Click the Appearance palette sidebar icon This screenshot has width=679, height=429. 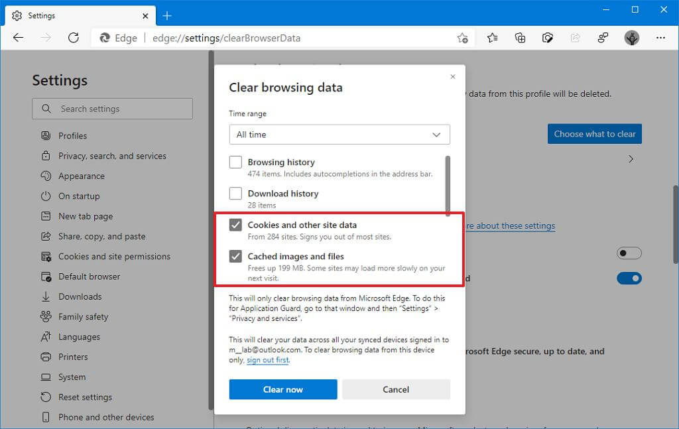[x=46, y=176]
